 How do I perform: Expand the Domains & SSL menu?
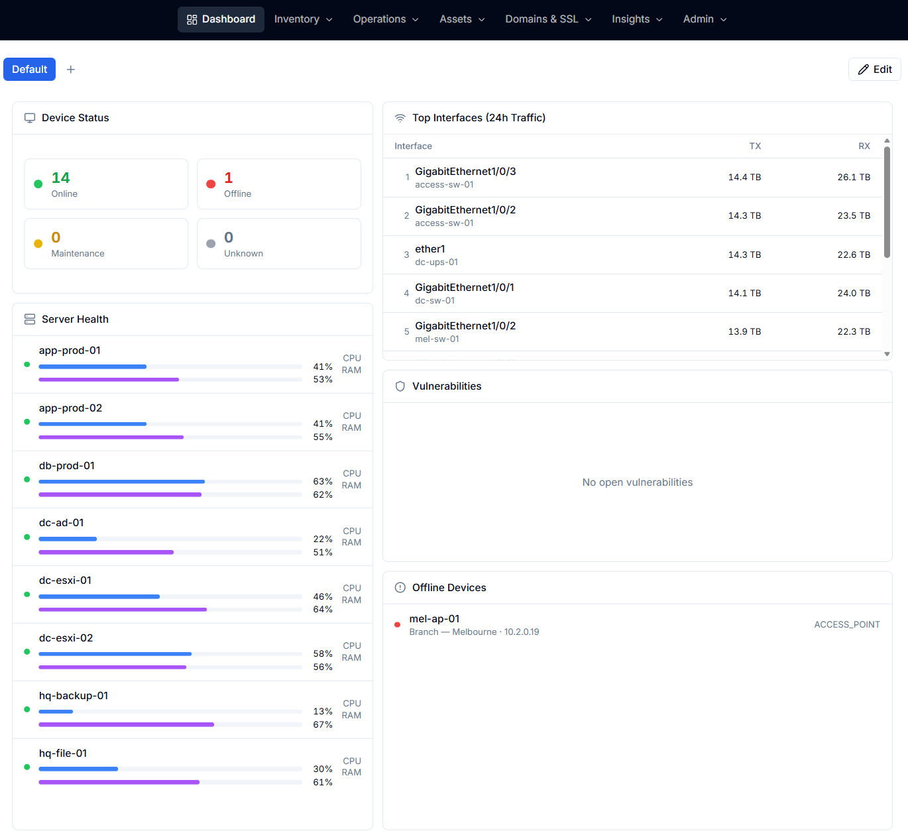[x=548, y=20]
